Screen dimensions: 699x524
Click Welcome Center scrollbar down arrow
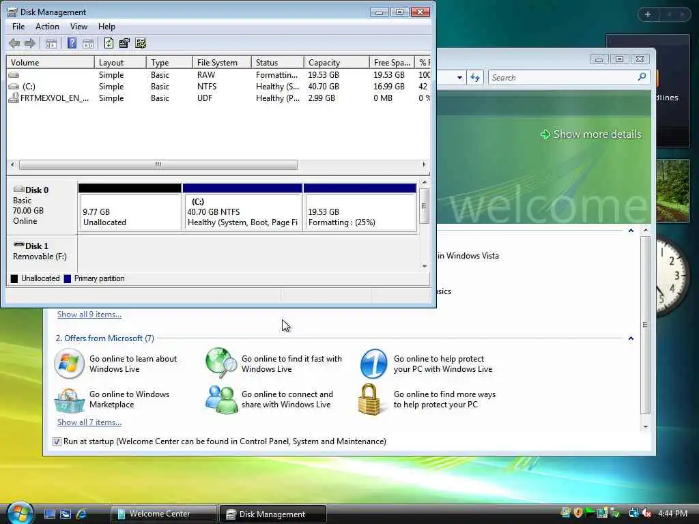[646, 427]
